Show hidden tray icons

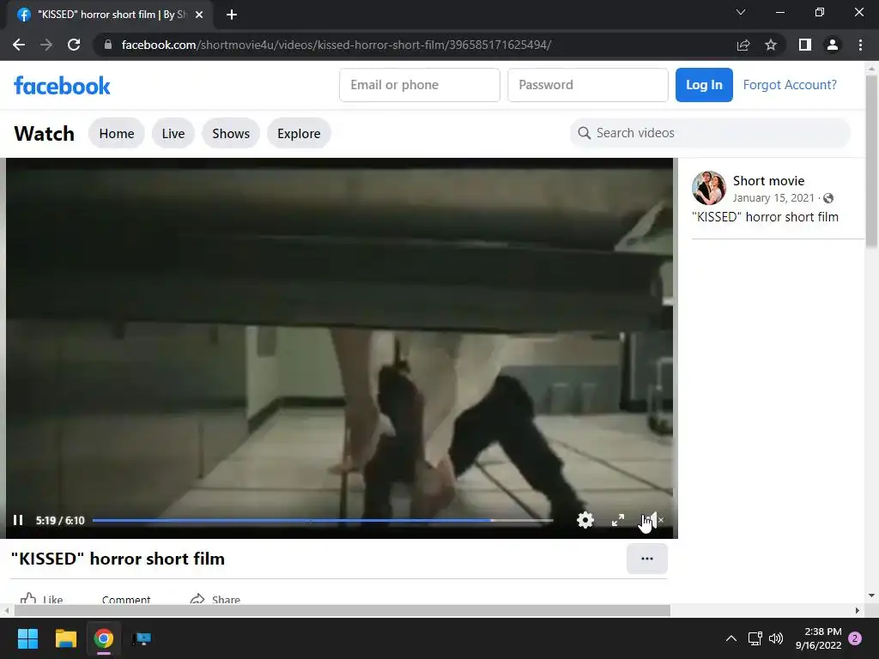point(731,638)
